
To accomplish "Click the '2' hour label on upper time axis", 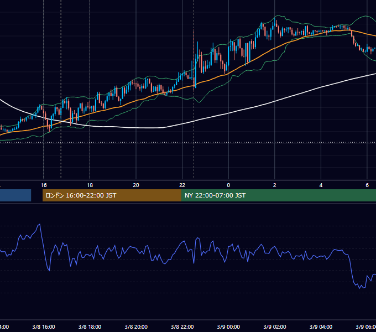I will (275, 185).
